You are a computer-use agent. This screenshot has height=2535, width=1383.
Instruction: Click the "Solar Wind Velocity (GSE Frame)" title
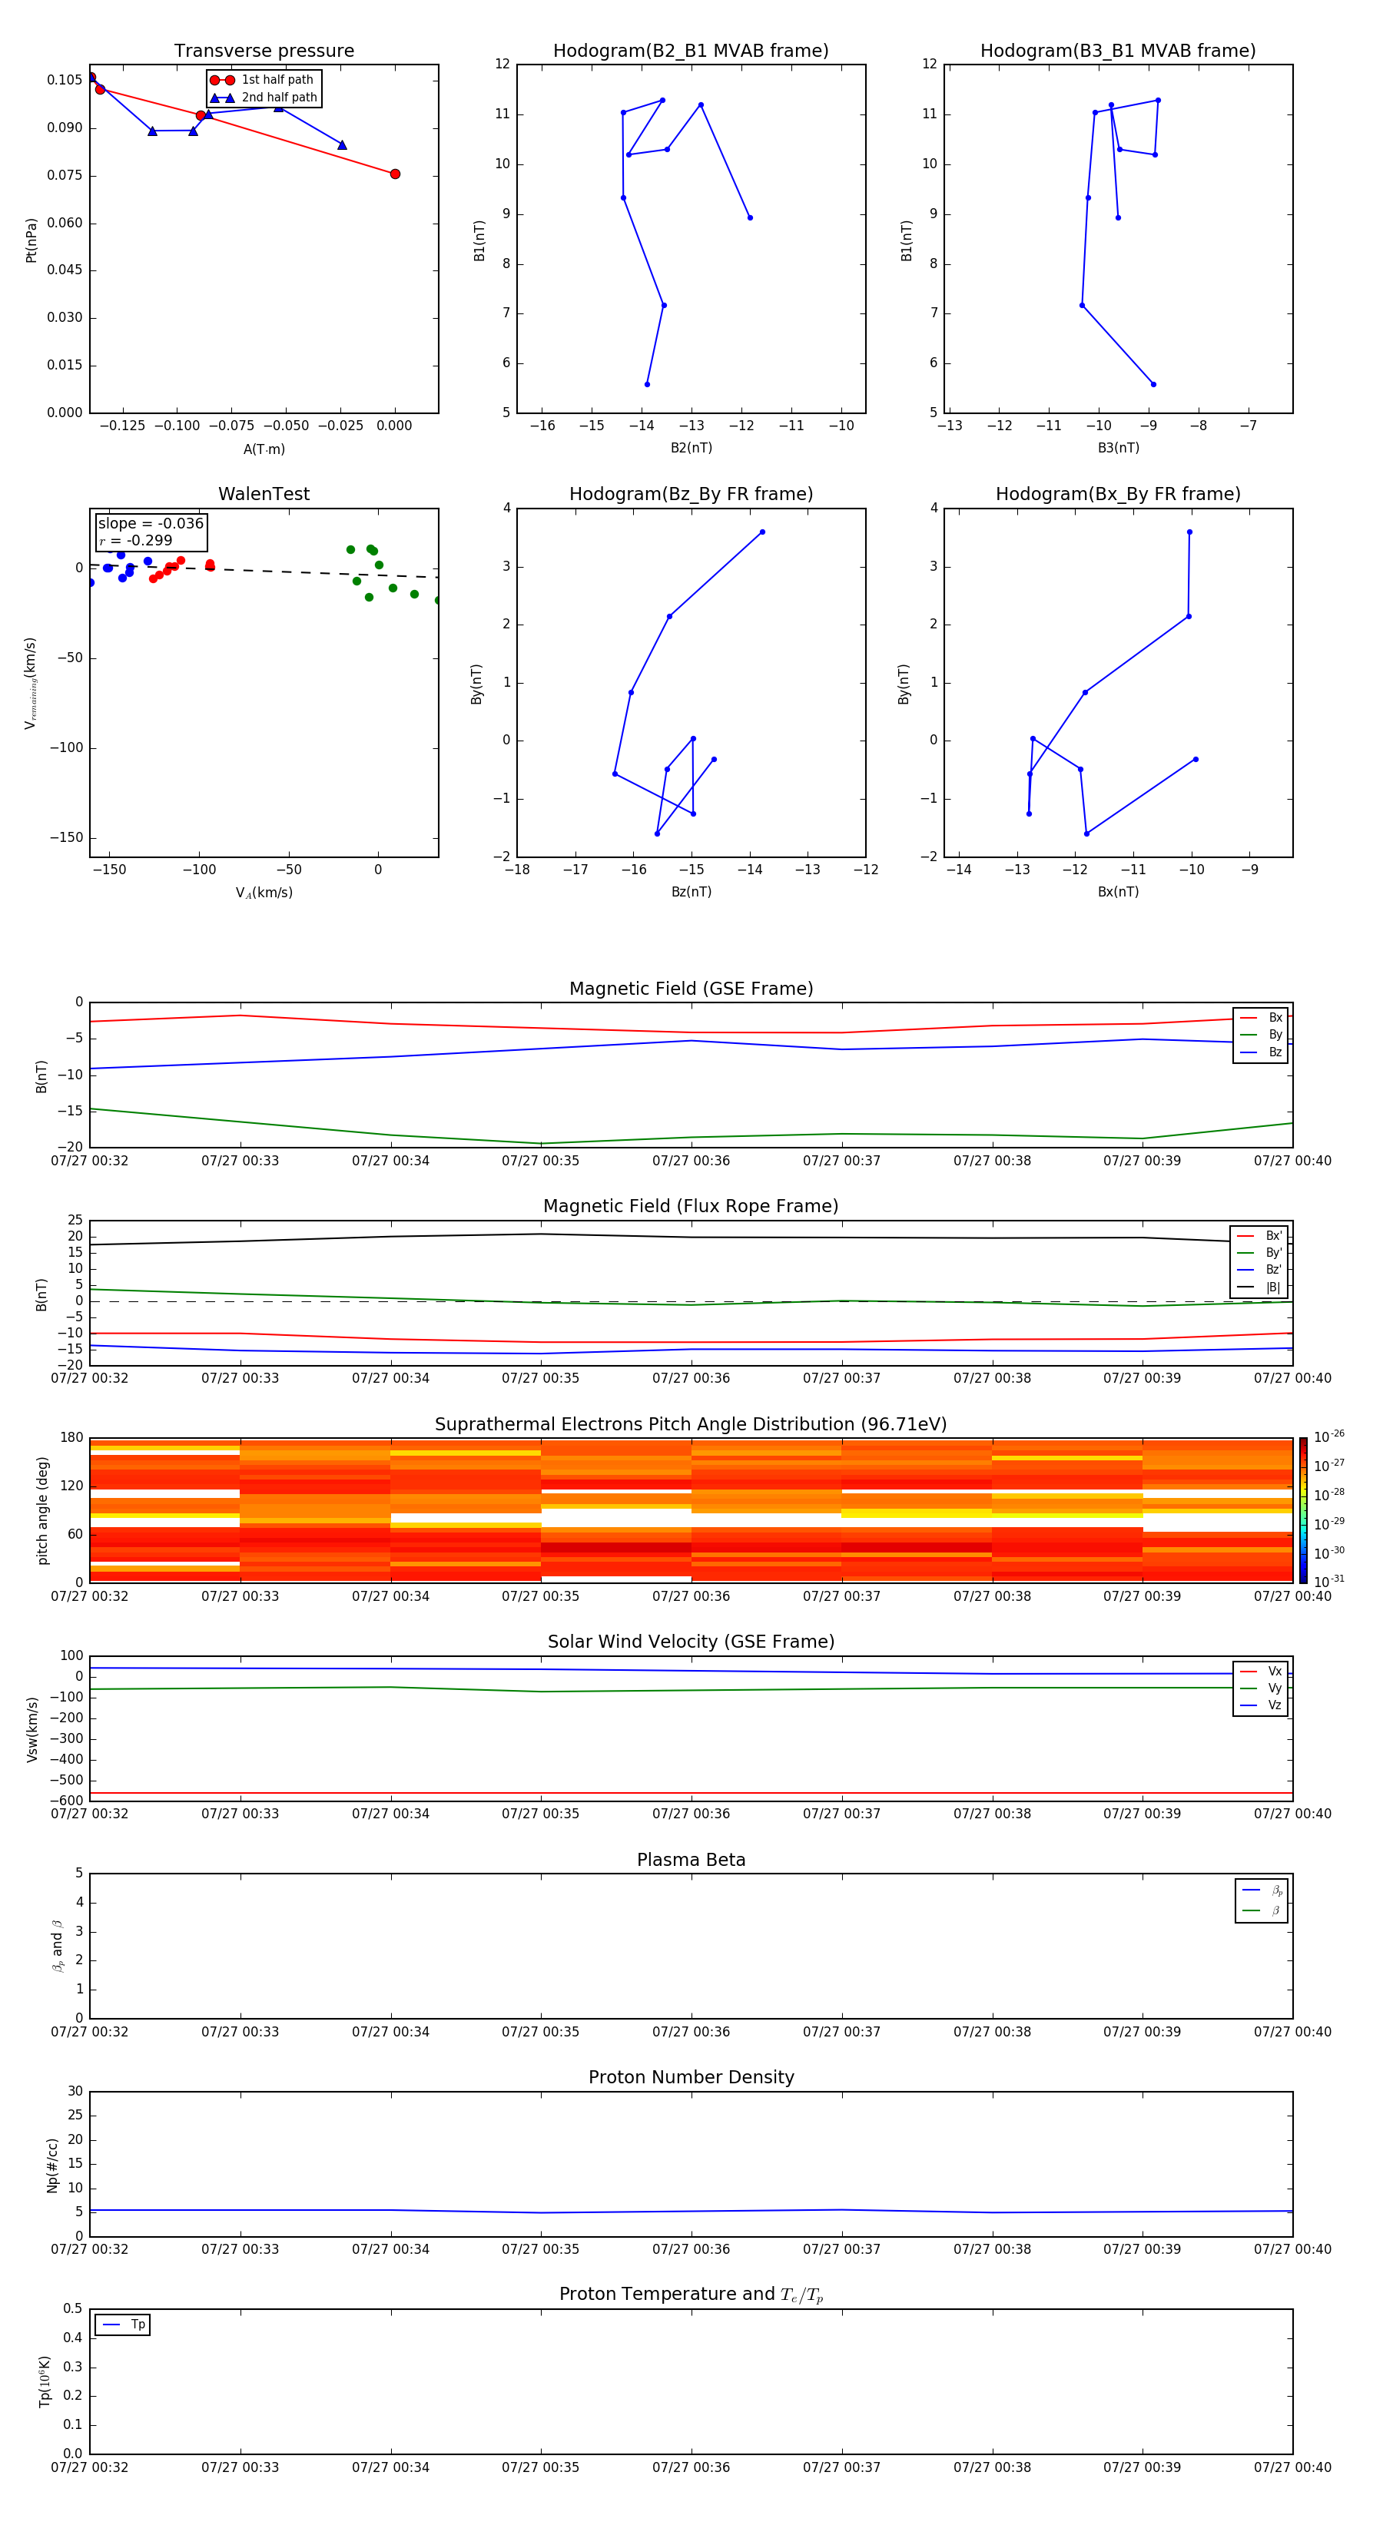pyautogui.click(x=691, y=1642)
